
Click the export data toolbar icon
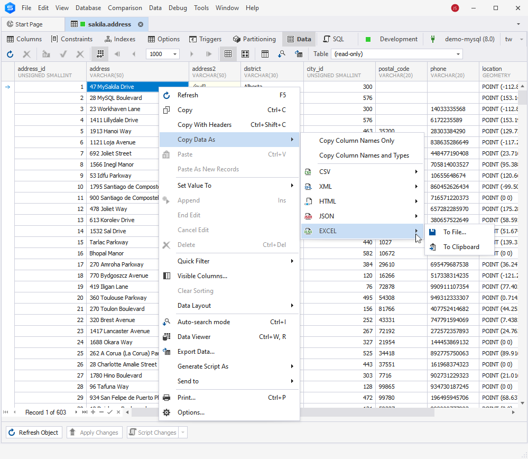click(298, 54)
